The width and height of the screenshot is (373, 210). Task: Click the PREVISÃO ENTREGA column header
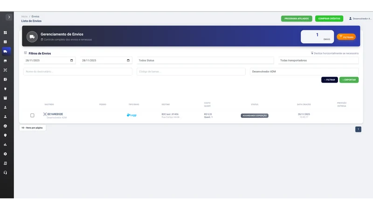pos(342,105)
